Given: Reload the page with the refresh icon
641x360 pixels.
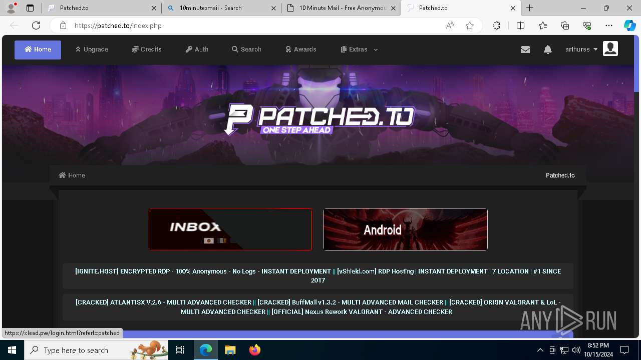Looking at the screenshot, I should 36,25.
